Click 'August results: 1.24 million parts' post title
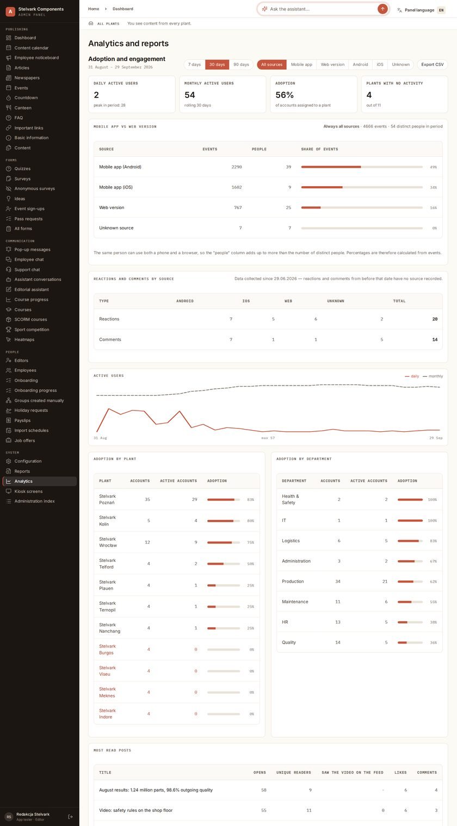457x826 pixels. tap(156, 790)
